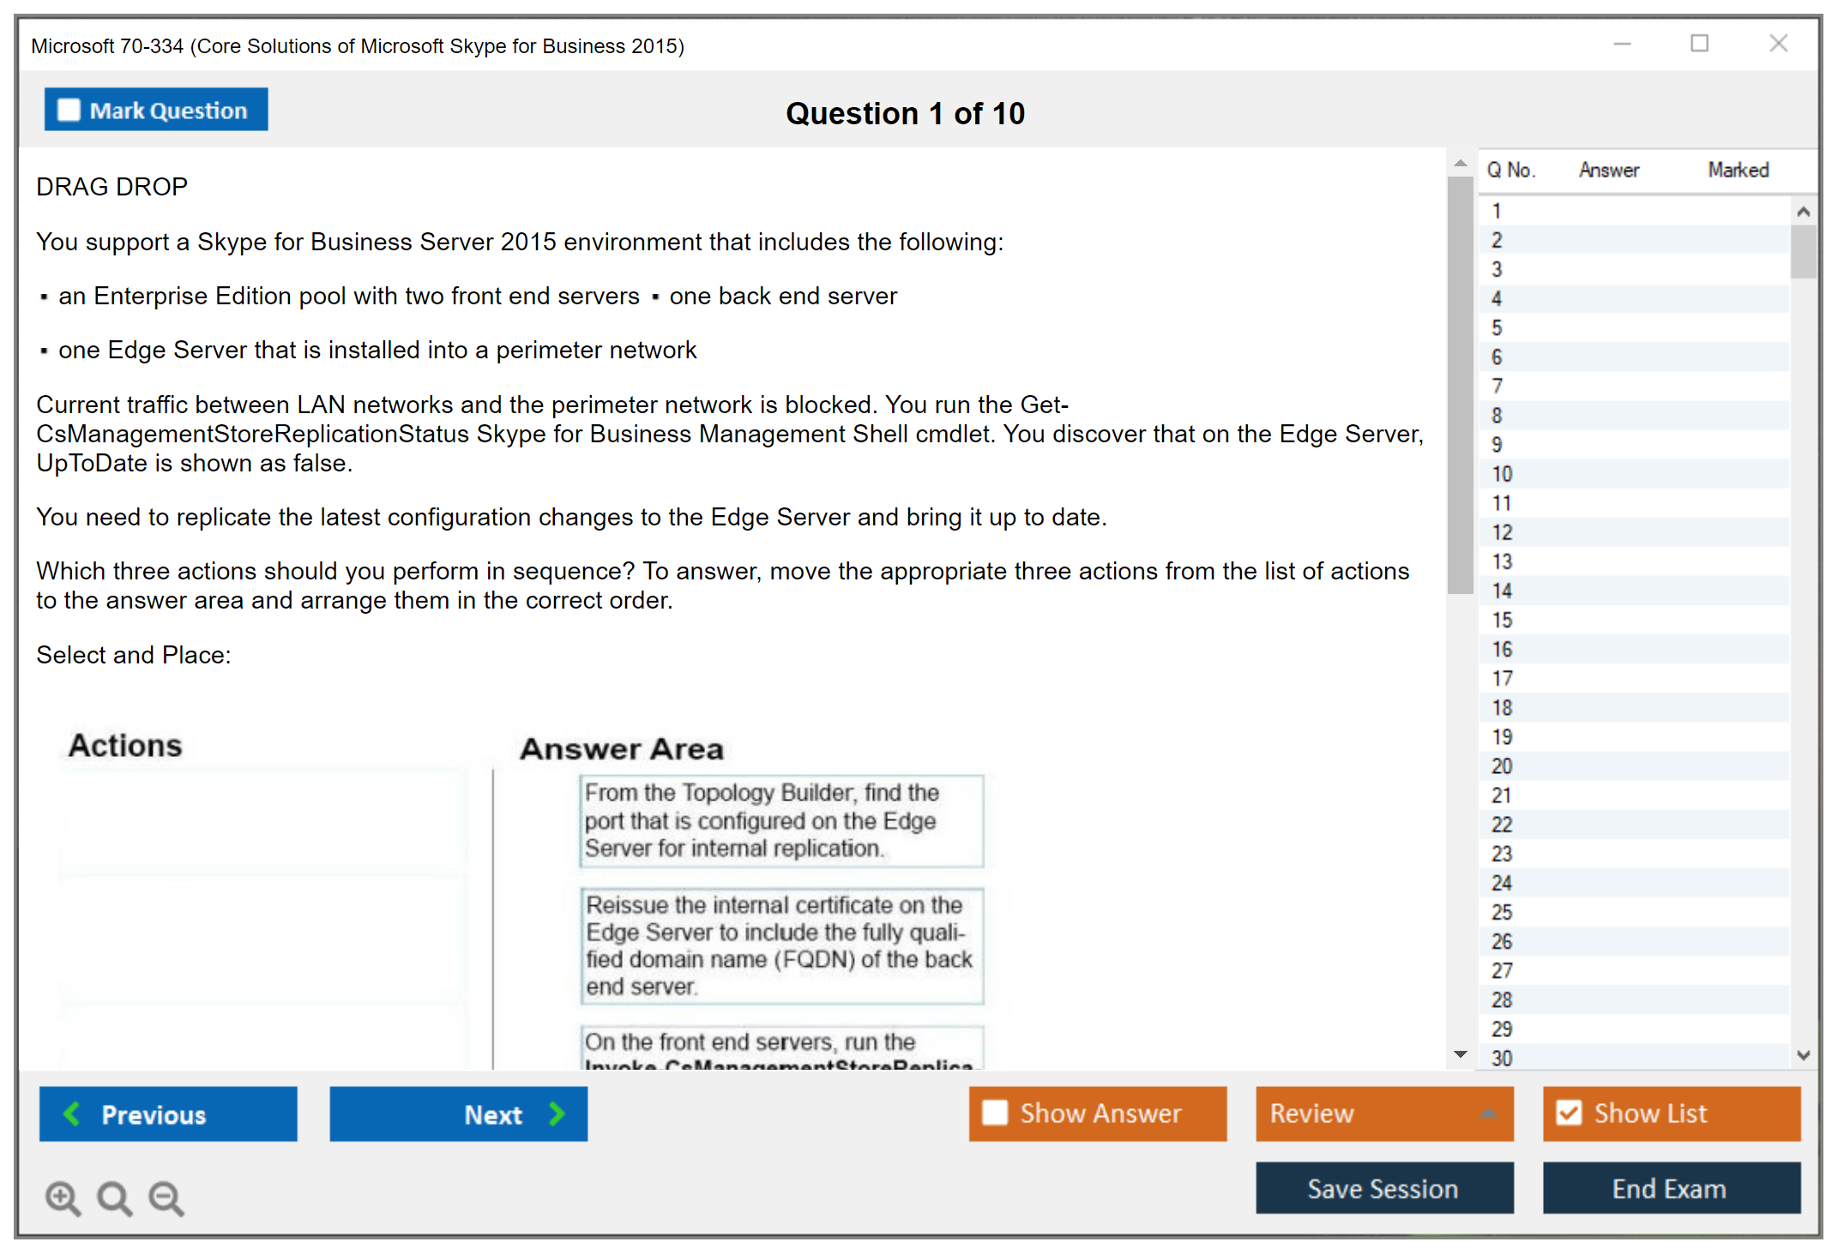The height and width of the screenshot is (1260, 1844).
Task: Click the Save Session button
Action: [1383, 1188]
